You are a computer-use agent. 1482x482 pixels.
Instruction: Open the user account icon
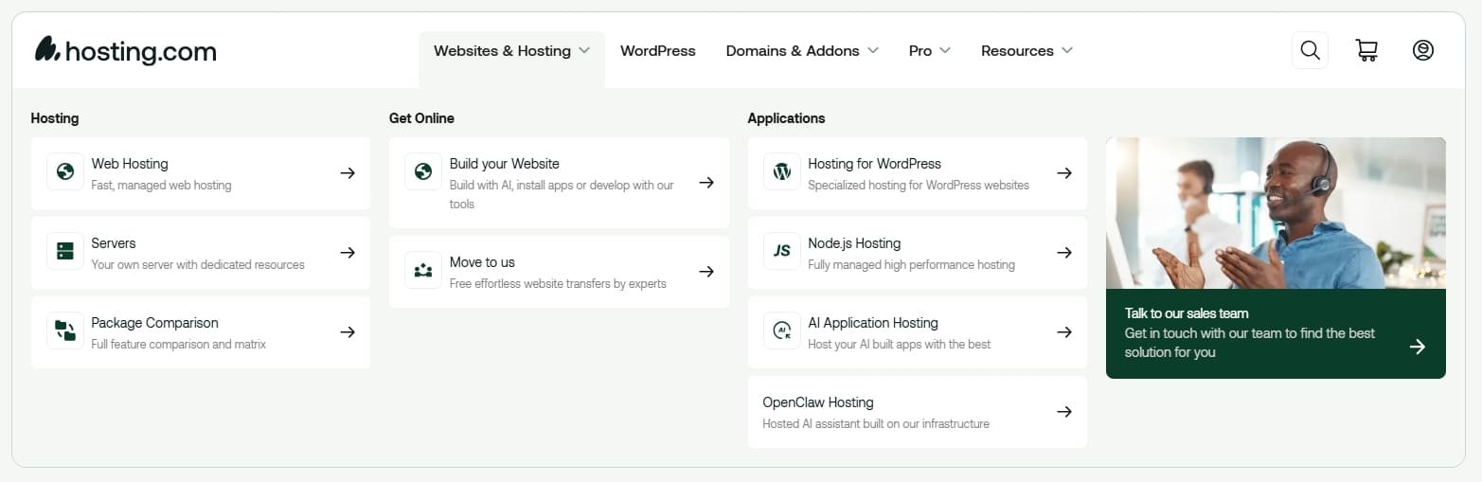1422,50
